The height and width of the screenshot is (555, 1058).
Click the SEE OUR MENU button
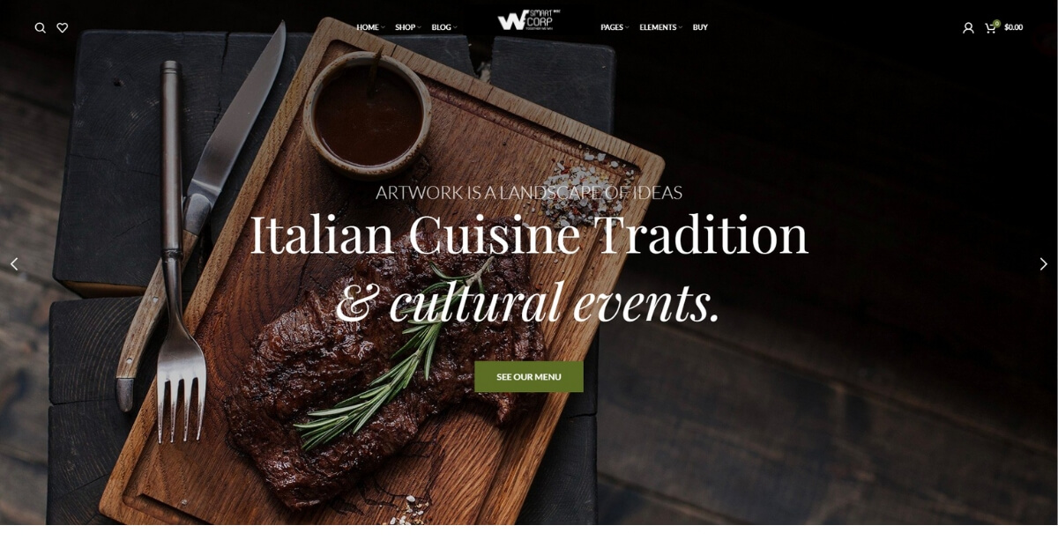(529, 377)
